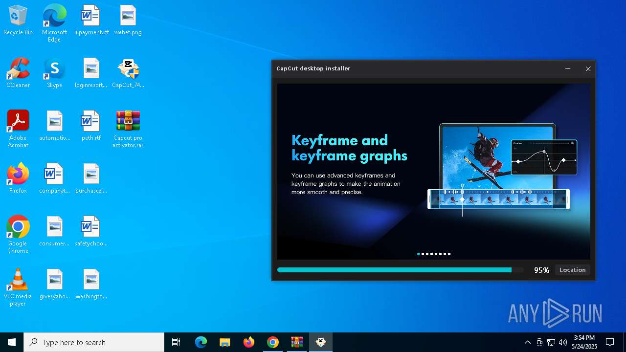Select the washingto image file icon
The height and width of the screenshot is (352, 626).
(x=91, y=284)
